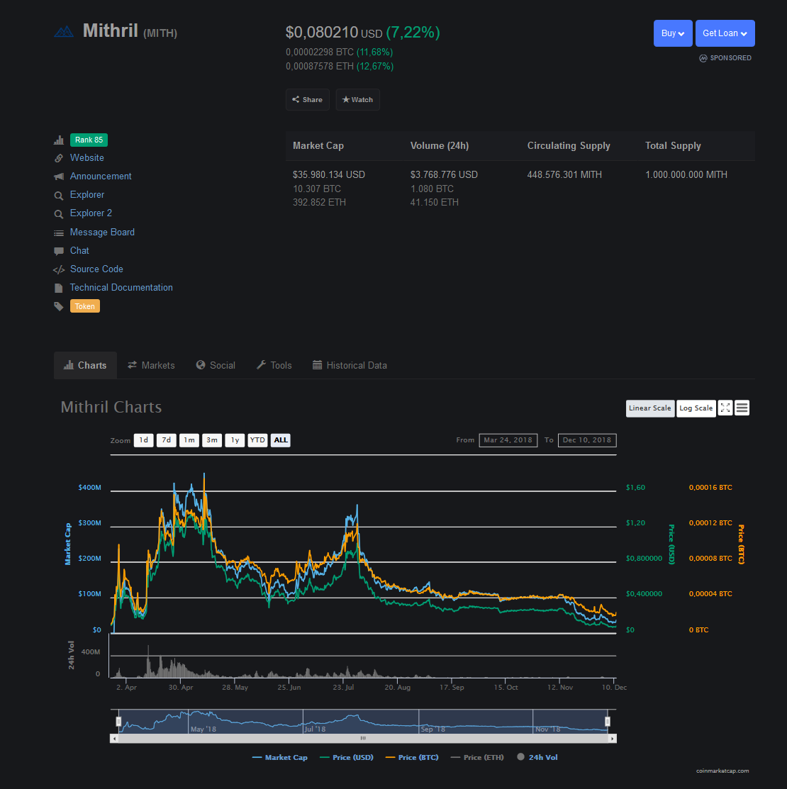This screenshot has width=787, height=789.
Task: Set chart zoom to 7d
Action: tap(167, 440)
